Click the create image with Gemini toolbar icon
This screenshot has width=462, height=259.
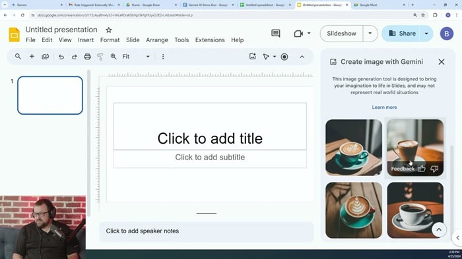[x=253, y=57]
